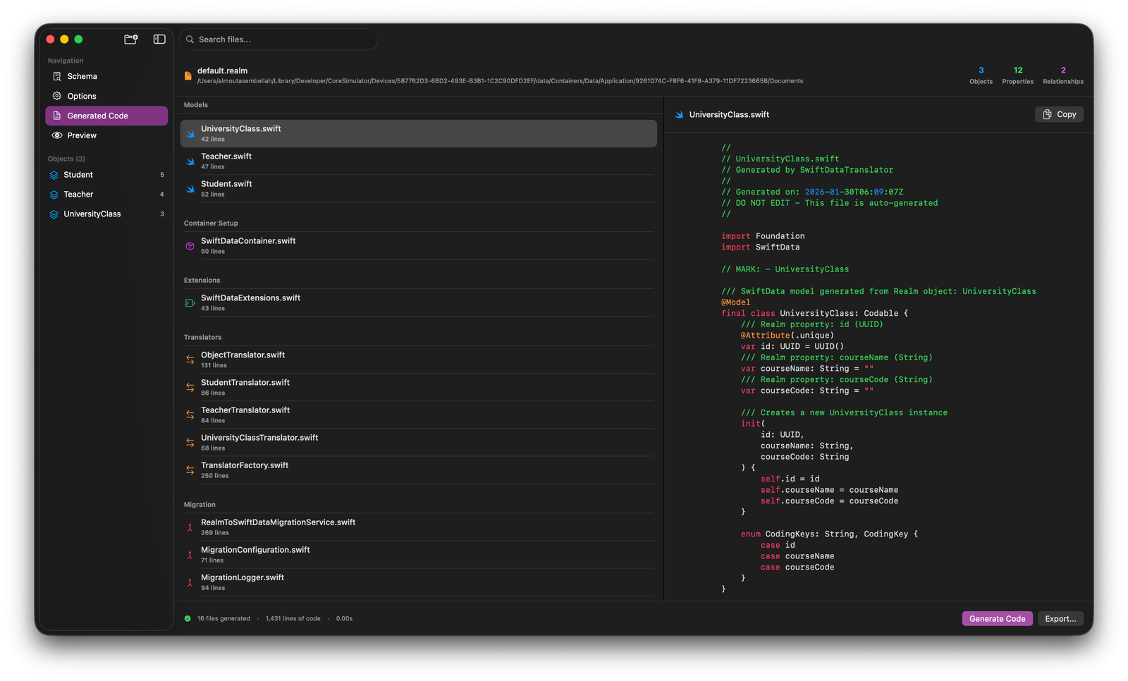Open the Schema section

pos(82,75)
